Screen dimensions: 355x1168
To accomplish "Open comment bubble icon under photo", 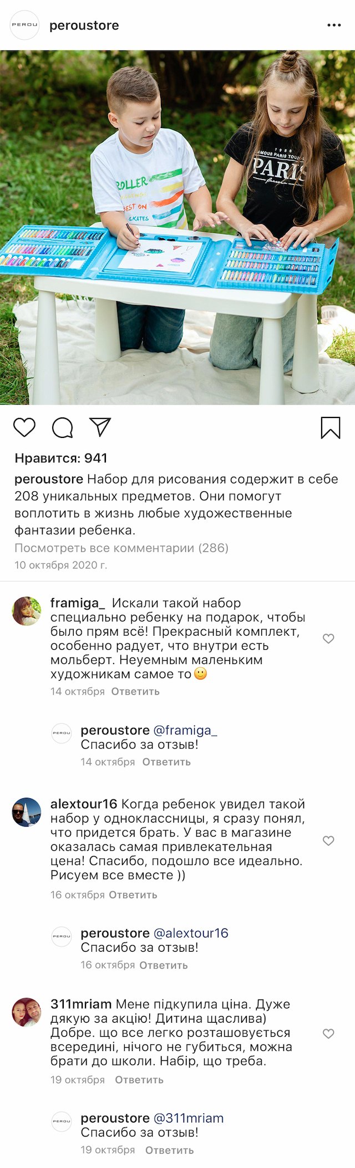I will 62,427.
